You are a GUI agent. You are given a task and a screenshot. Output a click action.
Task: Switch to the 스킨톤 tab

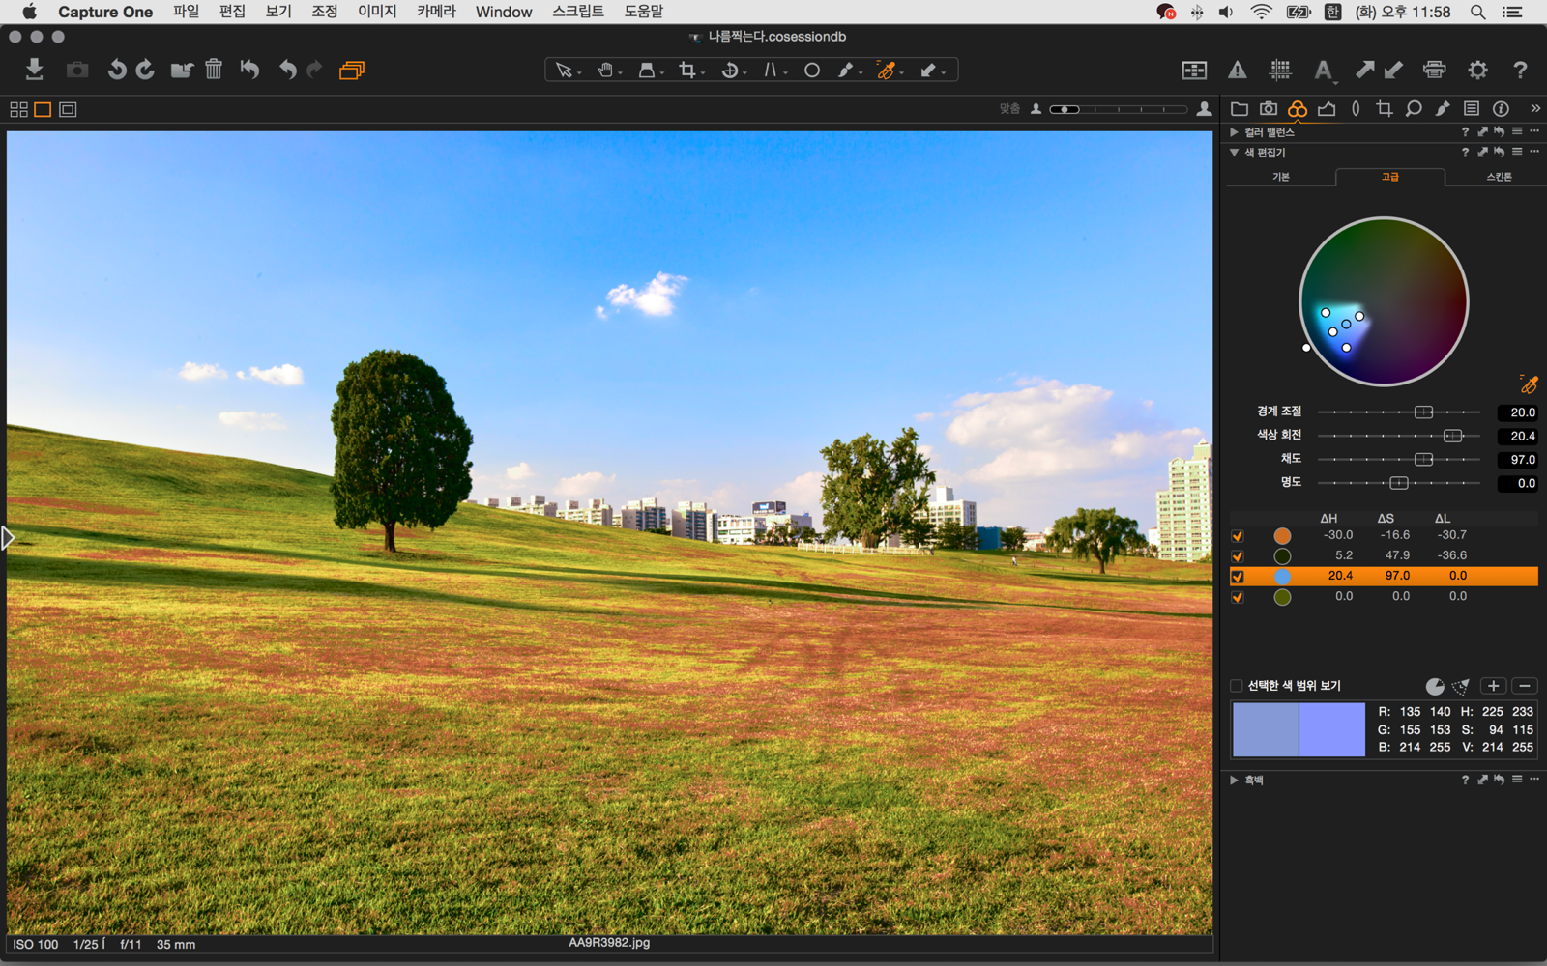tap(1498, 177)
